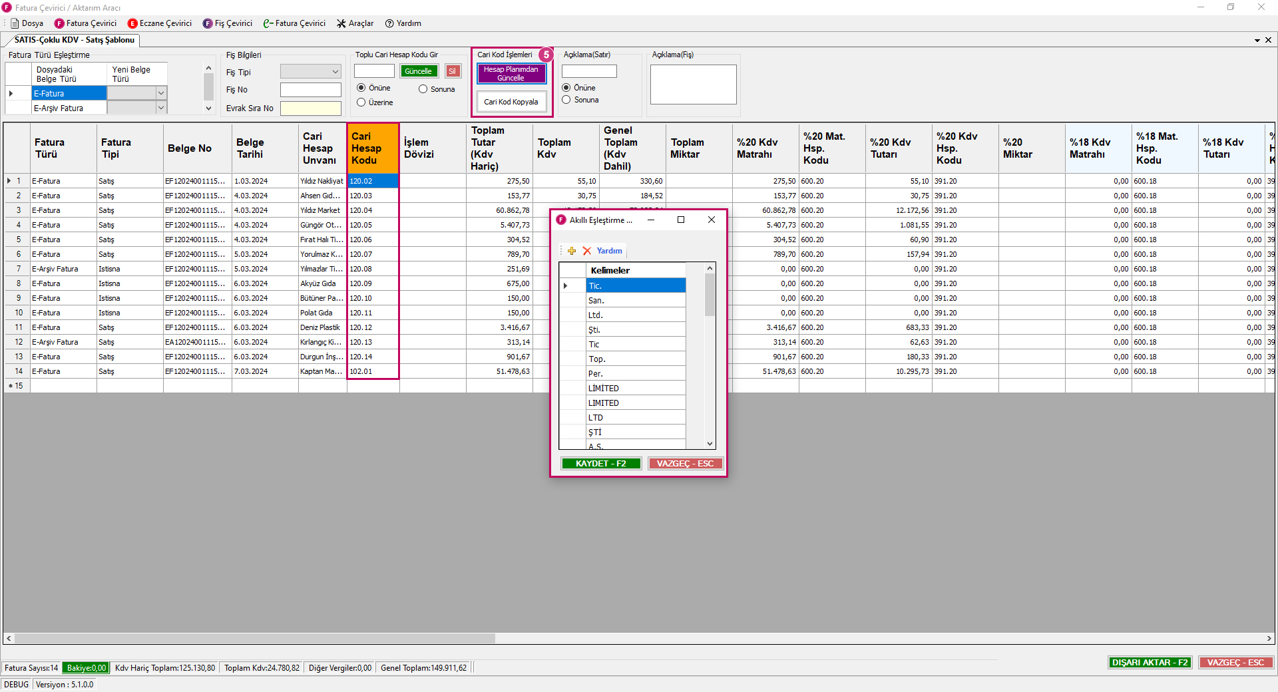Click the horizontal scrollbar of the invoice grid
The image size is (1278, 692).
click(255, 639)
